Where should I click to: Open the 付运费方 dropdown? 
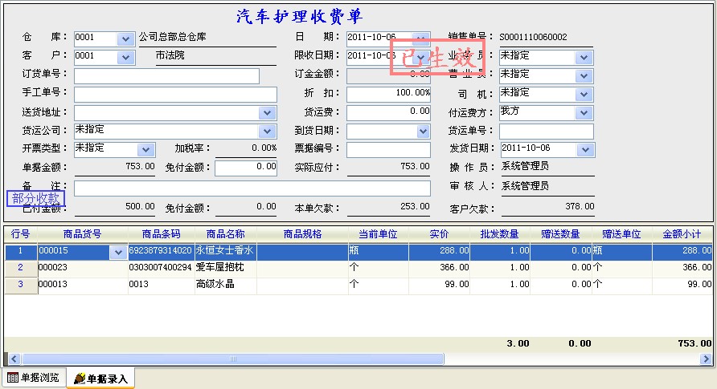point(584,112)
